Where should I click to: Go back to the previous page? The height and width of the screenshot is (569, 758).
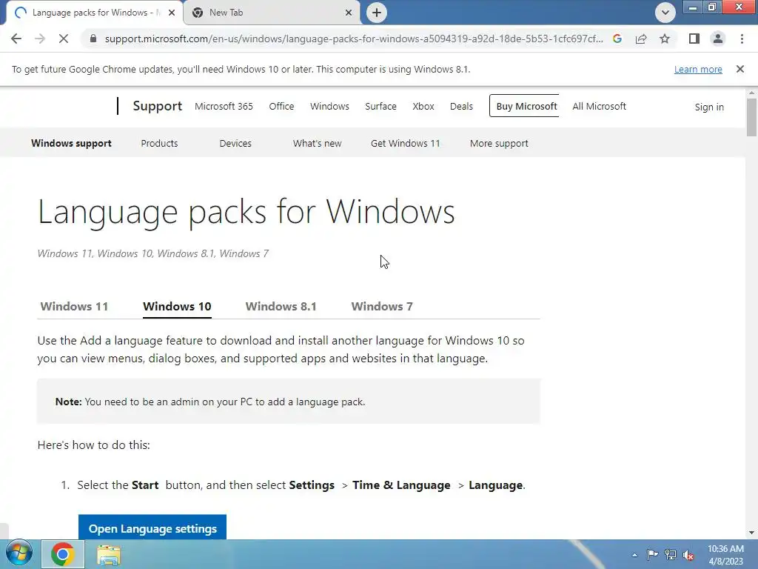16,39
